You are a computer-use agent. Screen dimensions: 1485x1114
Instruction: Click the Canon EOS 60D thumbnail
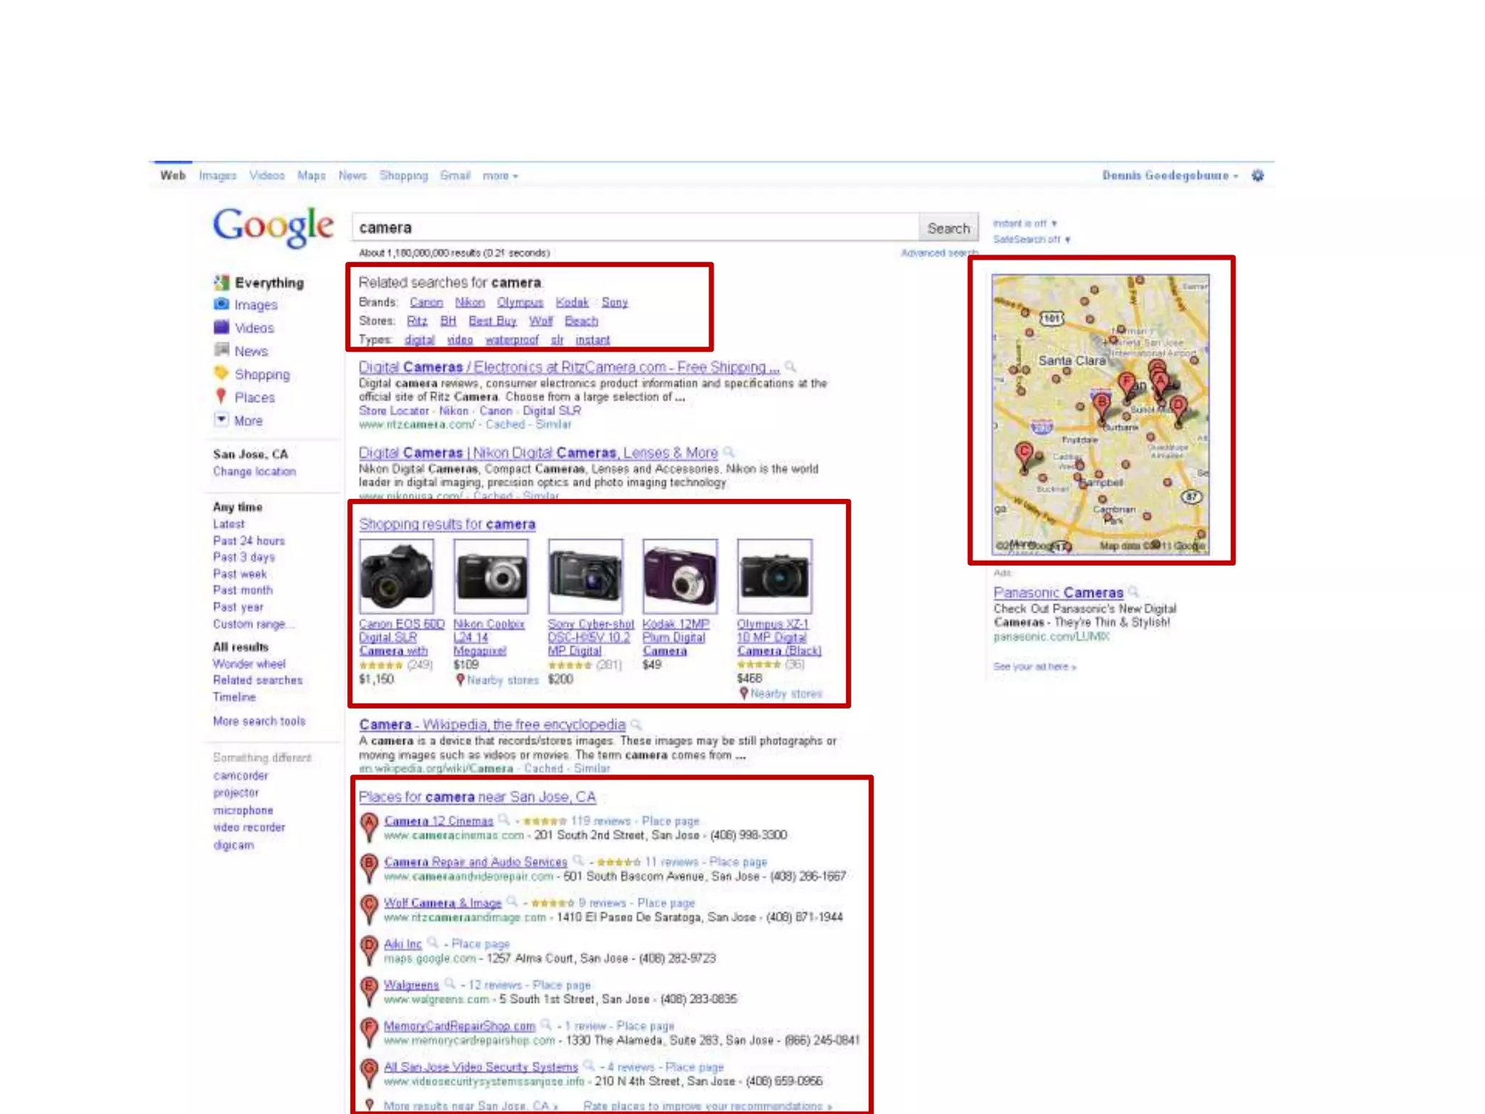[397, 576]
